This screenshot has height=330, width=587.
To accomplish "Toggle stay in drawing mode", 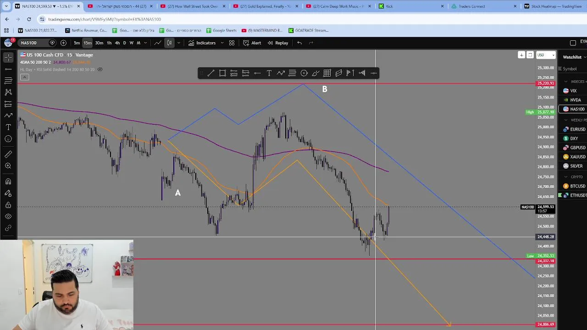I will tap(8, 193).
